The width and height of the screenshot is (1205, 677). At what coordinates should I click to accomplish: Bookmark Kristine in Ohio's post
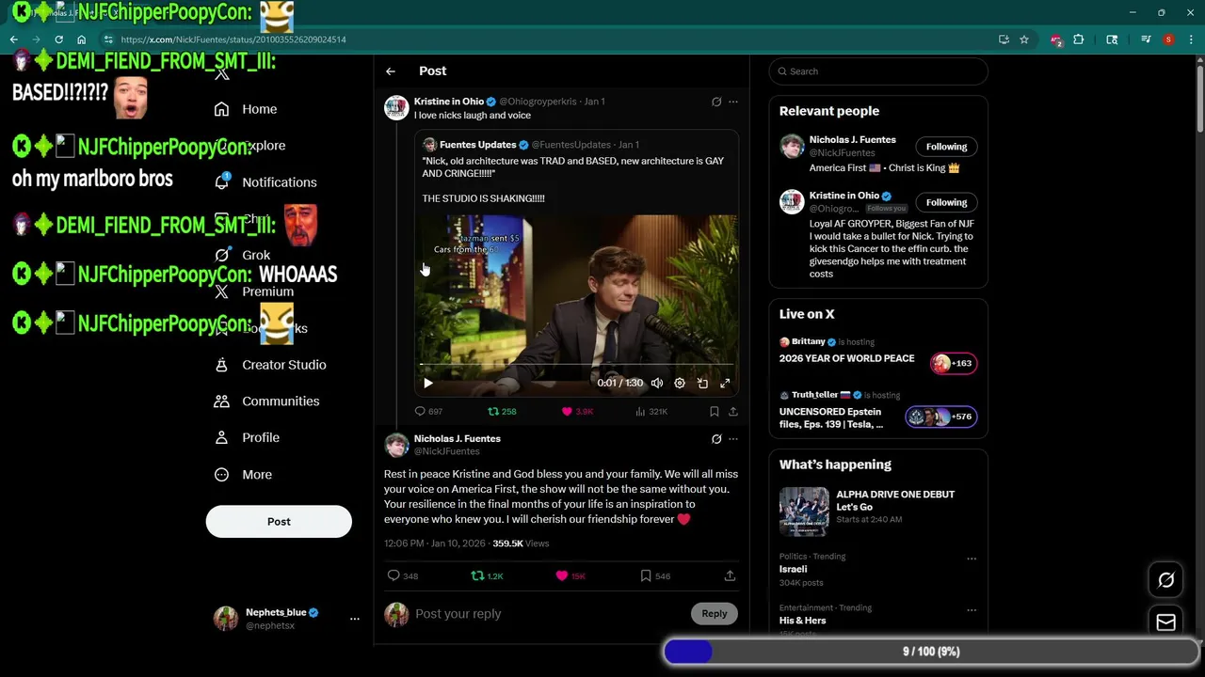(x=714, y=411)
